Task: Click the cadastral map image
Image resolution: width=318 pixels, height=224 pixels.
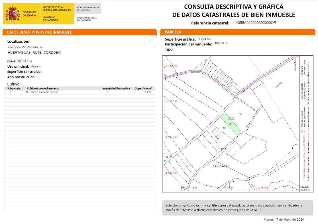Action: click(x=231, y=124)
